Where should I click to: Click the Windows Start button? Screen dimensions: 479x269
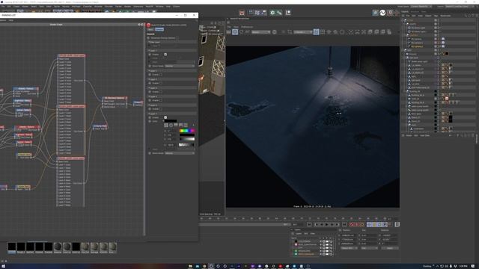pyautogui.click(x=2, y=266)
